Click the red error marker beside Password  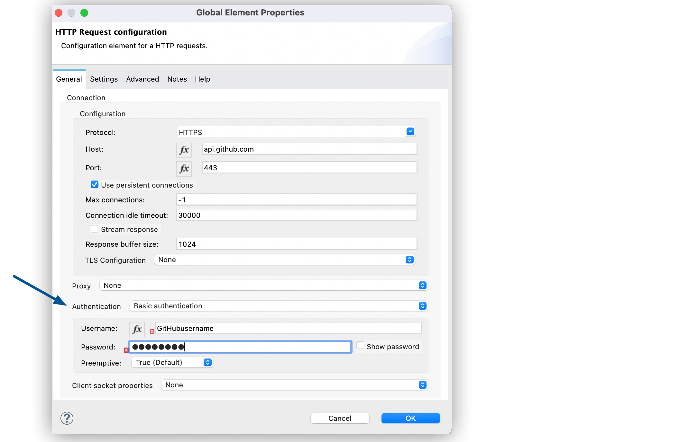click(x=126, y=350)
